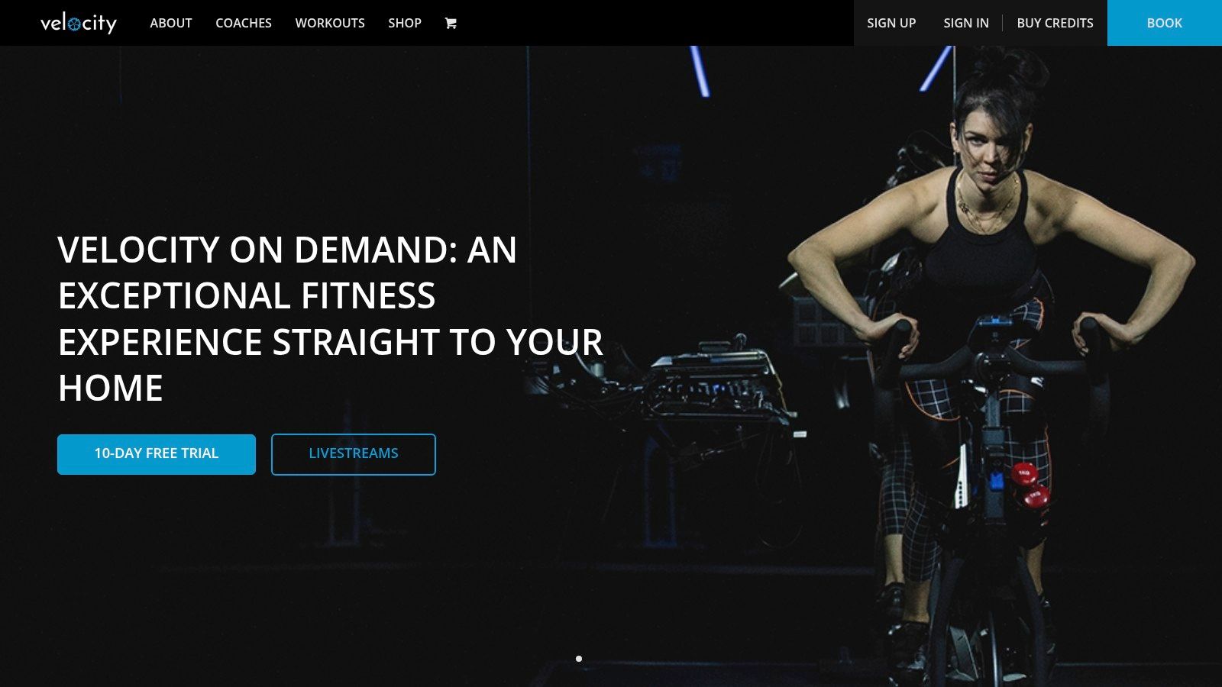The height and width of the screenshot is (687, 1222).
Task: Go to the Velocity logo homepage
Action: point(79,23)
